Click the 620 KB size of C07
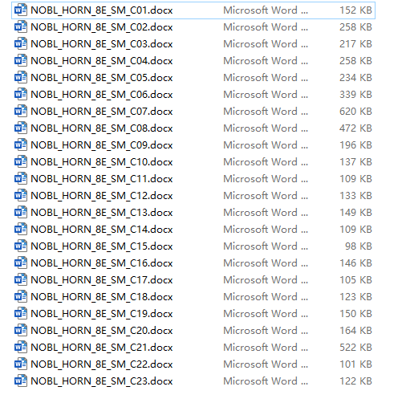This screenshot has width=406, height=403. [x=355, y=112]
